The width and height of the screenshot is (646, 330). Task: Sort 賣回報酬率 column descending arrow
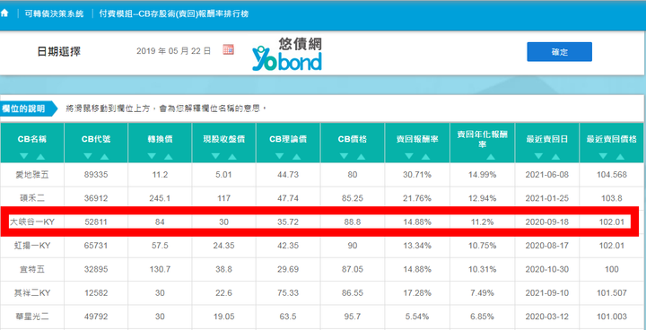click(x=409, y=157)
